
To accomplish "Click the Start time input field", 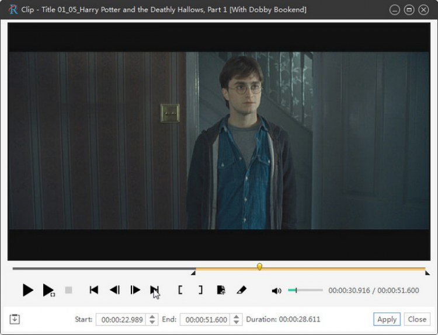I will [121, 319].
